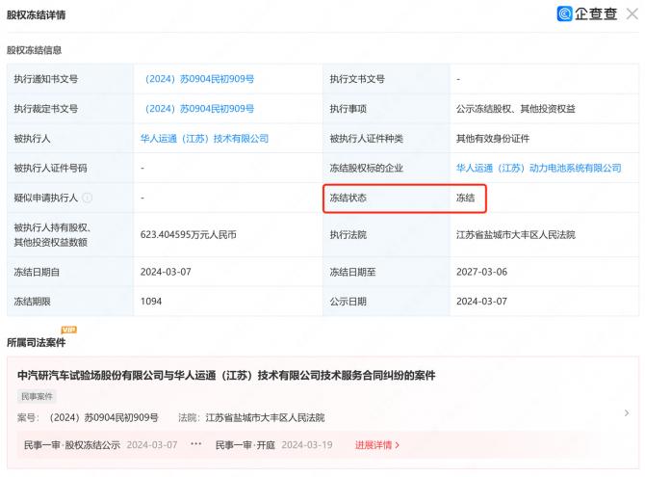The height and width of the screenshot is (477, 645).
Task: Expand case card with right chevron arrow
Action: (627, 412)
